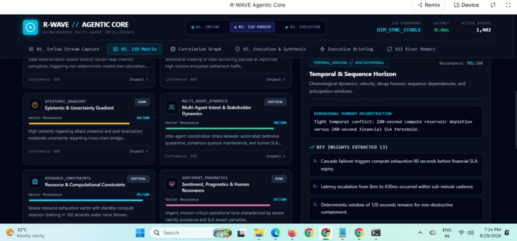
Task: Click the Epistemic Gradient question-mark icon
Action: tap(35, 105)
